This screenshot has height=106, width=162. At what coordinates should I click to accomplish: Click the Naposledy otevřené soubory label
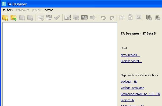pos(139,75)
